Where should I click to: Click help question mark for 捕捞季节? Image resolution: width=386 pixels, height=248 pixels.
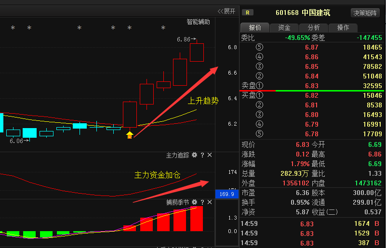pyautogui.click(x=202, y=202)
